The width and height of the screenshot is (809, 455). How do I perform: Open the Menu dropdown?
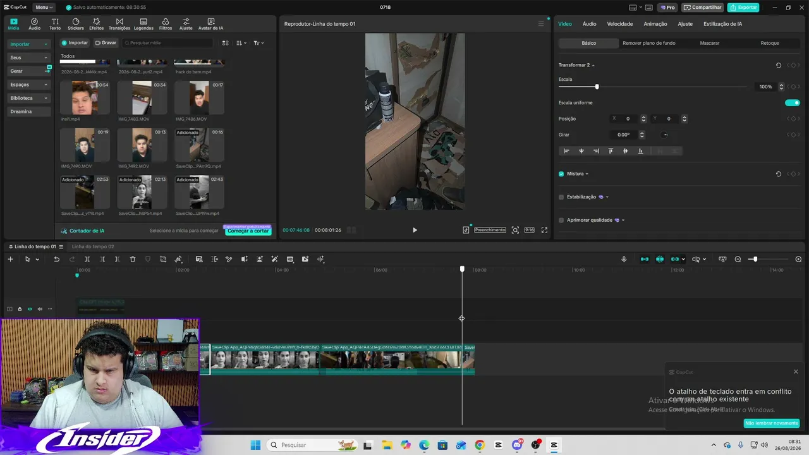pos(44,8)
